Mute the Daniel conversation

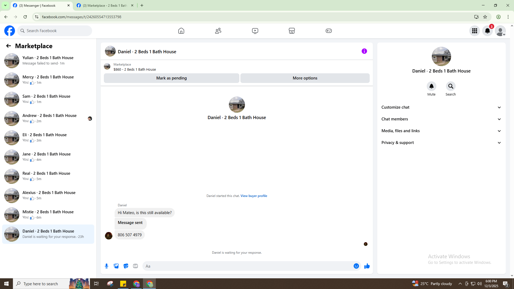pos(432,86)
